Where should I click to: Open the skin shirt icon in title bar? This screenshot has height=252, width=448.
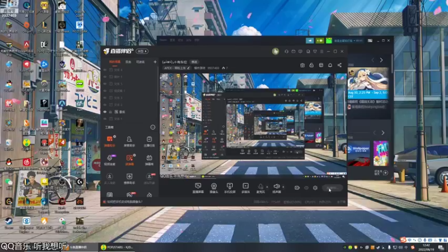pos(315,52)
